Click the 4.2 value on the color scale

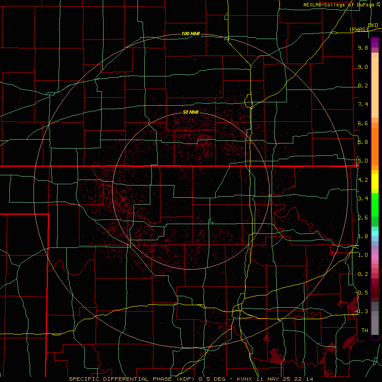click(x=363, y=180)
